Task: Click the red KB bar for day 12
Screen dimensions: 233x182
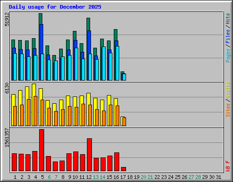Action: tap(90, 155)
